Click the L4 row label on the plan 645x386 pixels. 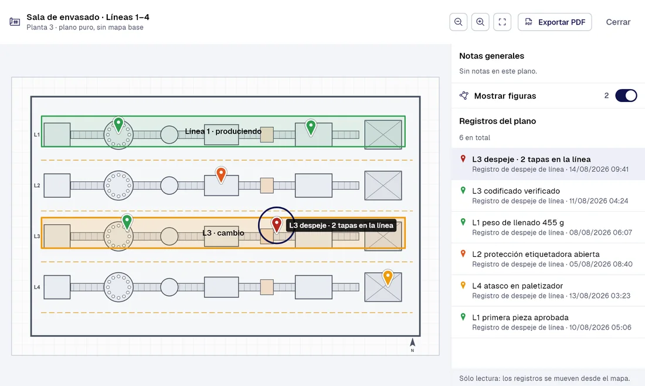click(x=37, y=287)
